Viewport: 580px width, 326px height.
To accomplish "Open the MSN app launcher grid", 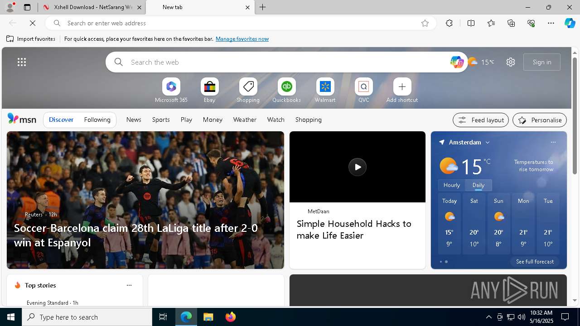I will click(x=22, y=62).
